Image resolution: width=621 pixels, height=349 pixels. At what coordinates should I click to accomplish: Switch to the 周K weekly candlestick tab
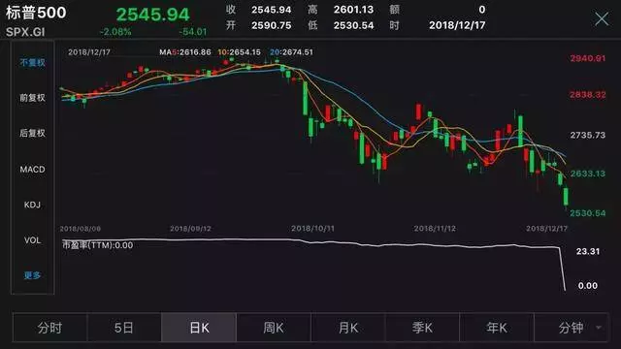pyautogui.click(x=274, y=328)
